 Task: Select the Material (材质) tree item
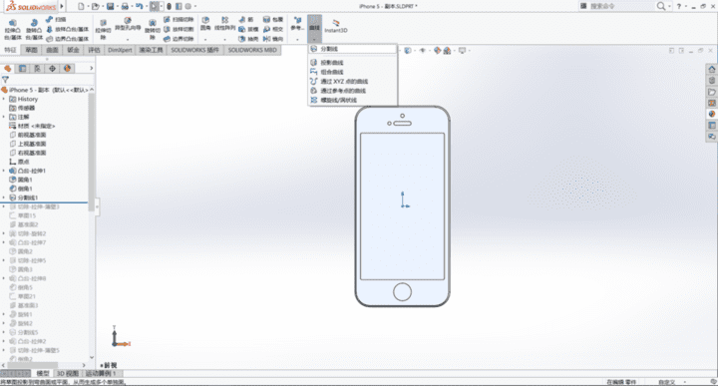click(x=32, y=126)
